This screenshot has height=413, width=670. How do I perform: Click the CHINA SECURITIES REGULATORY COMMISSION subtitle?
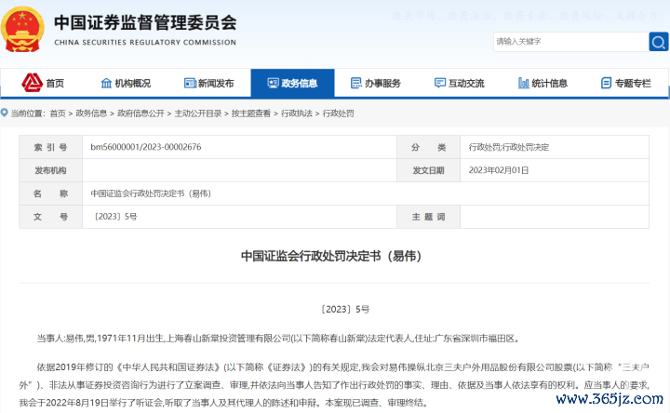(x=145, y=42)
